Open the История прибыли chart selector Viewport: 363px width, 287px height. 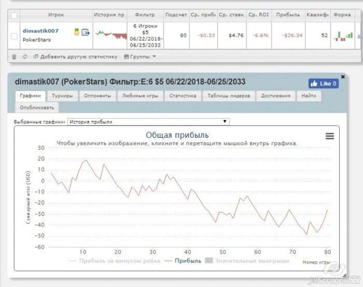148,122
